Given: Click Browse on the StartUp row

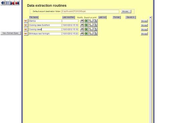Looking at the screenshot, I should pyautogui.click(x=144, y=21).
